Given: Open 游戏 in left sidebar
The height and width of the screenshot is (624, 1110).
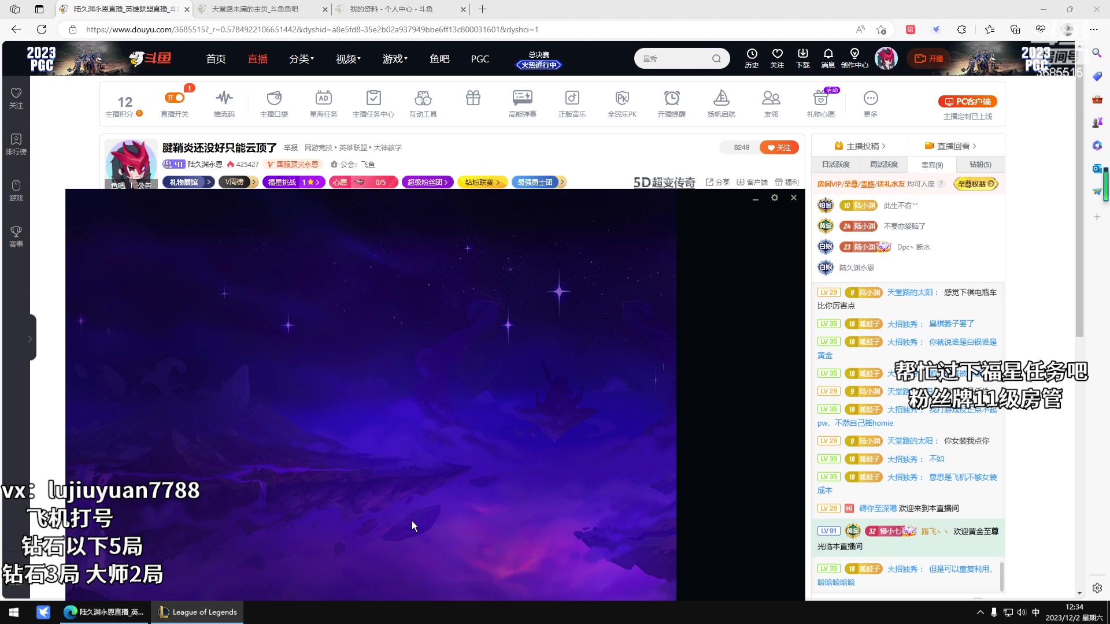Looking at the screenshot, I should (16, 190).
